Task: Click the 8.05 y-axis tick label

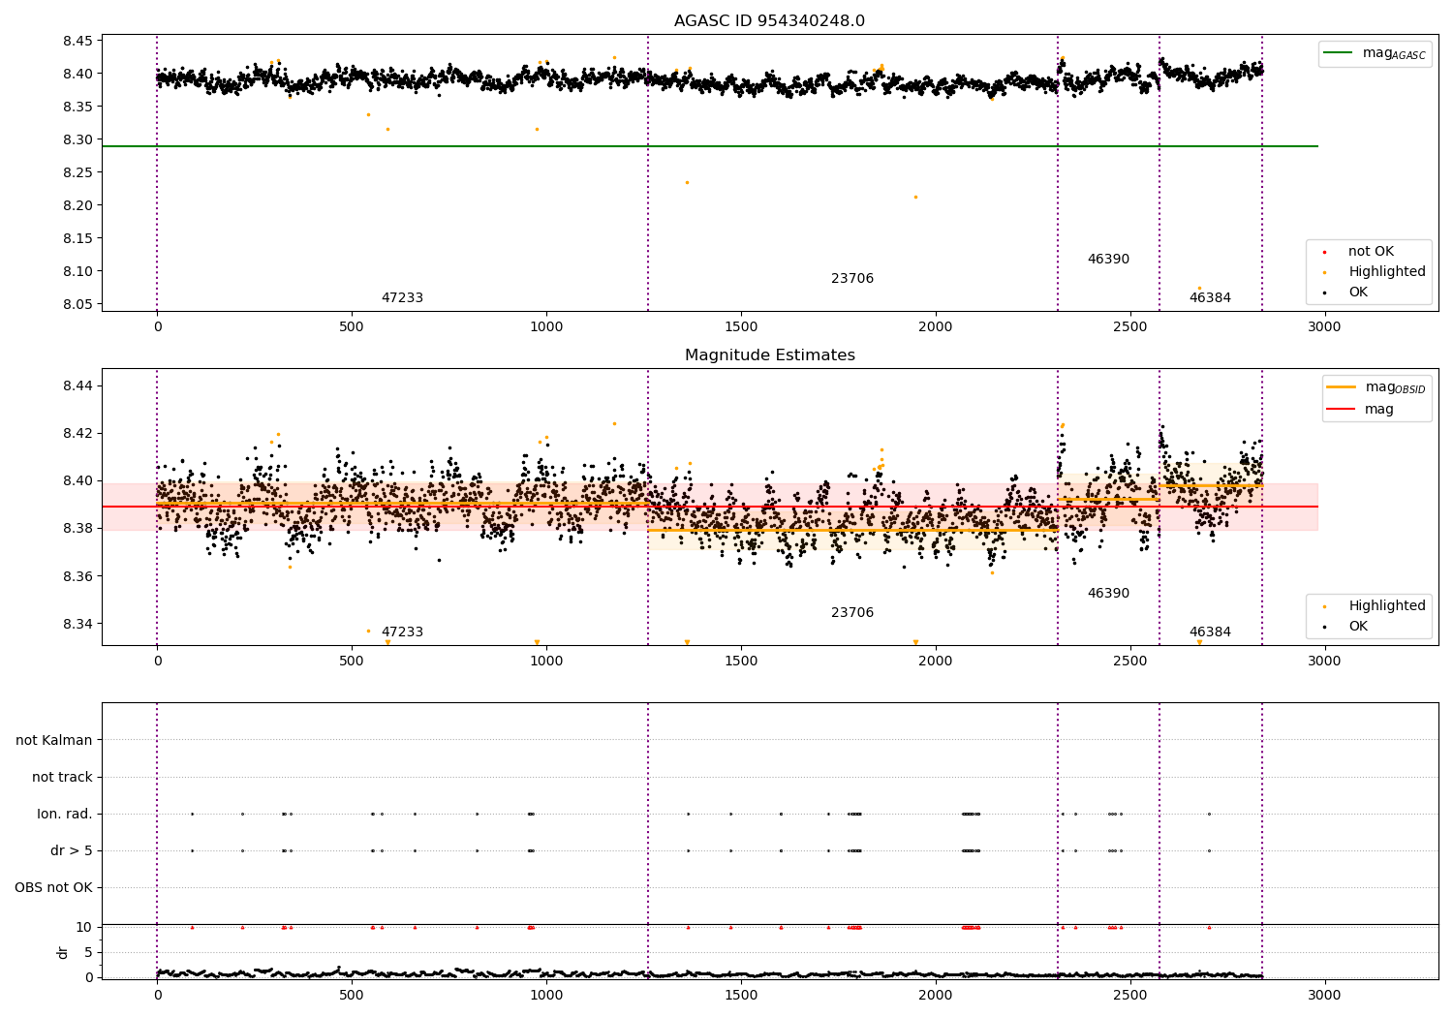Action: [x=78, y=304]
